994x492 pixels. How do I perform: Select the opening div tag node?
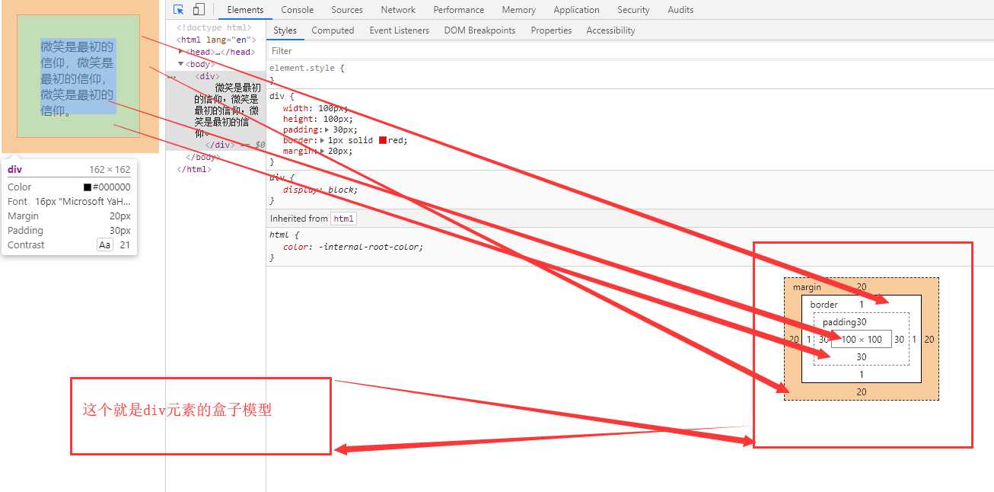(208, 76)
